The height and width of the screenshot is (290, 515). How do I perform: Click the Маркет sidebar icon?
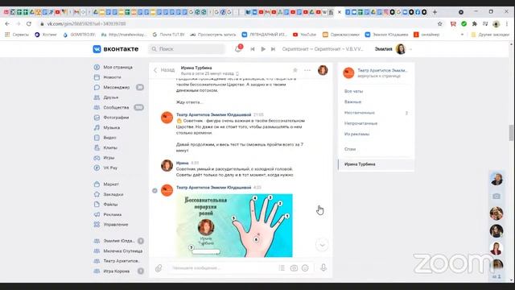point(97,184)
